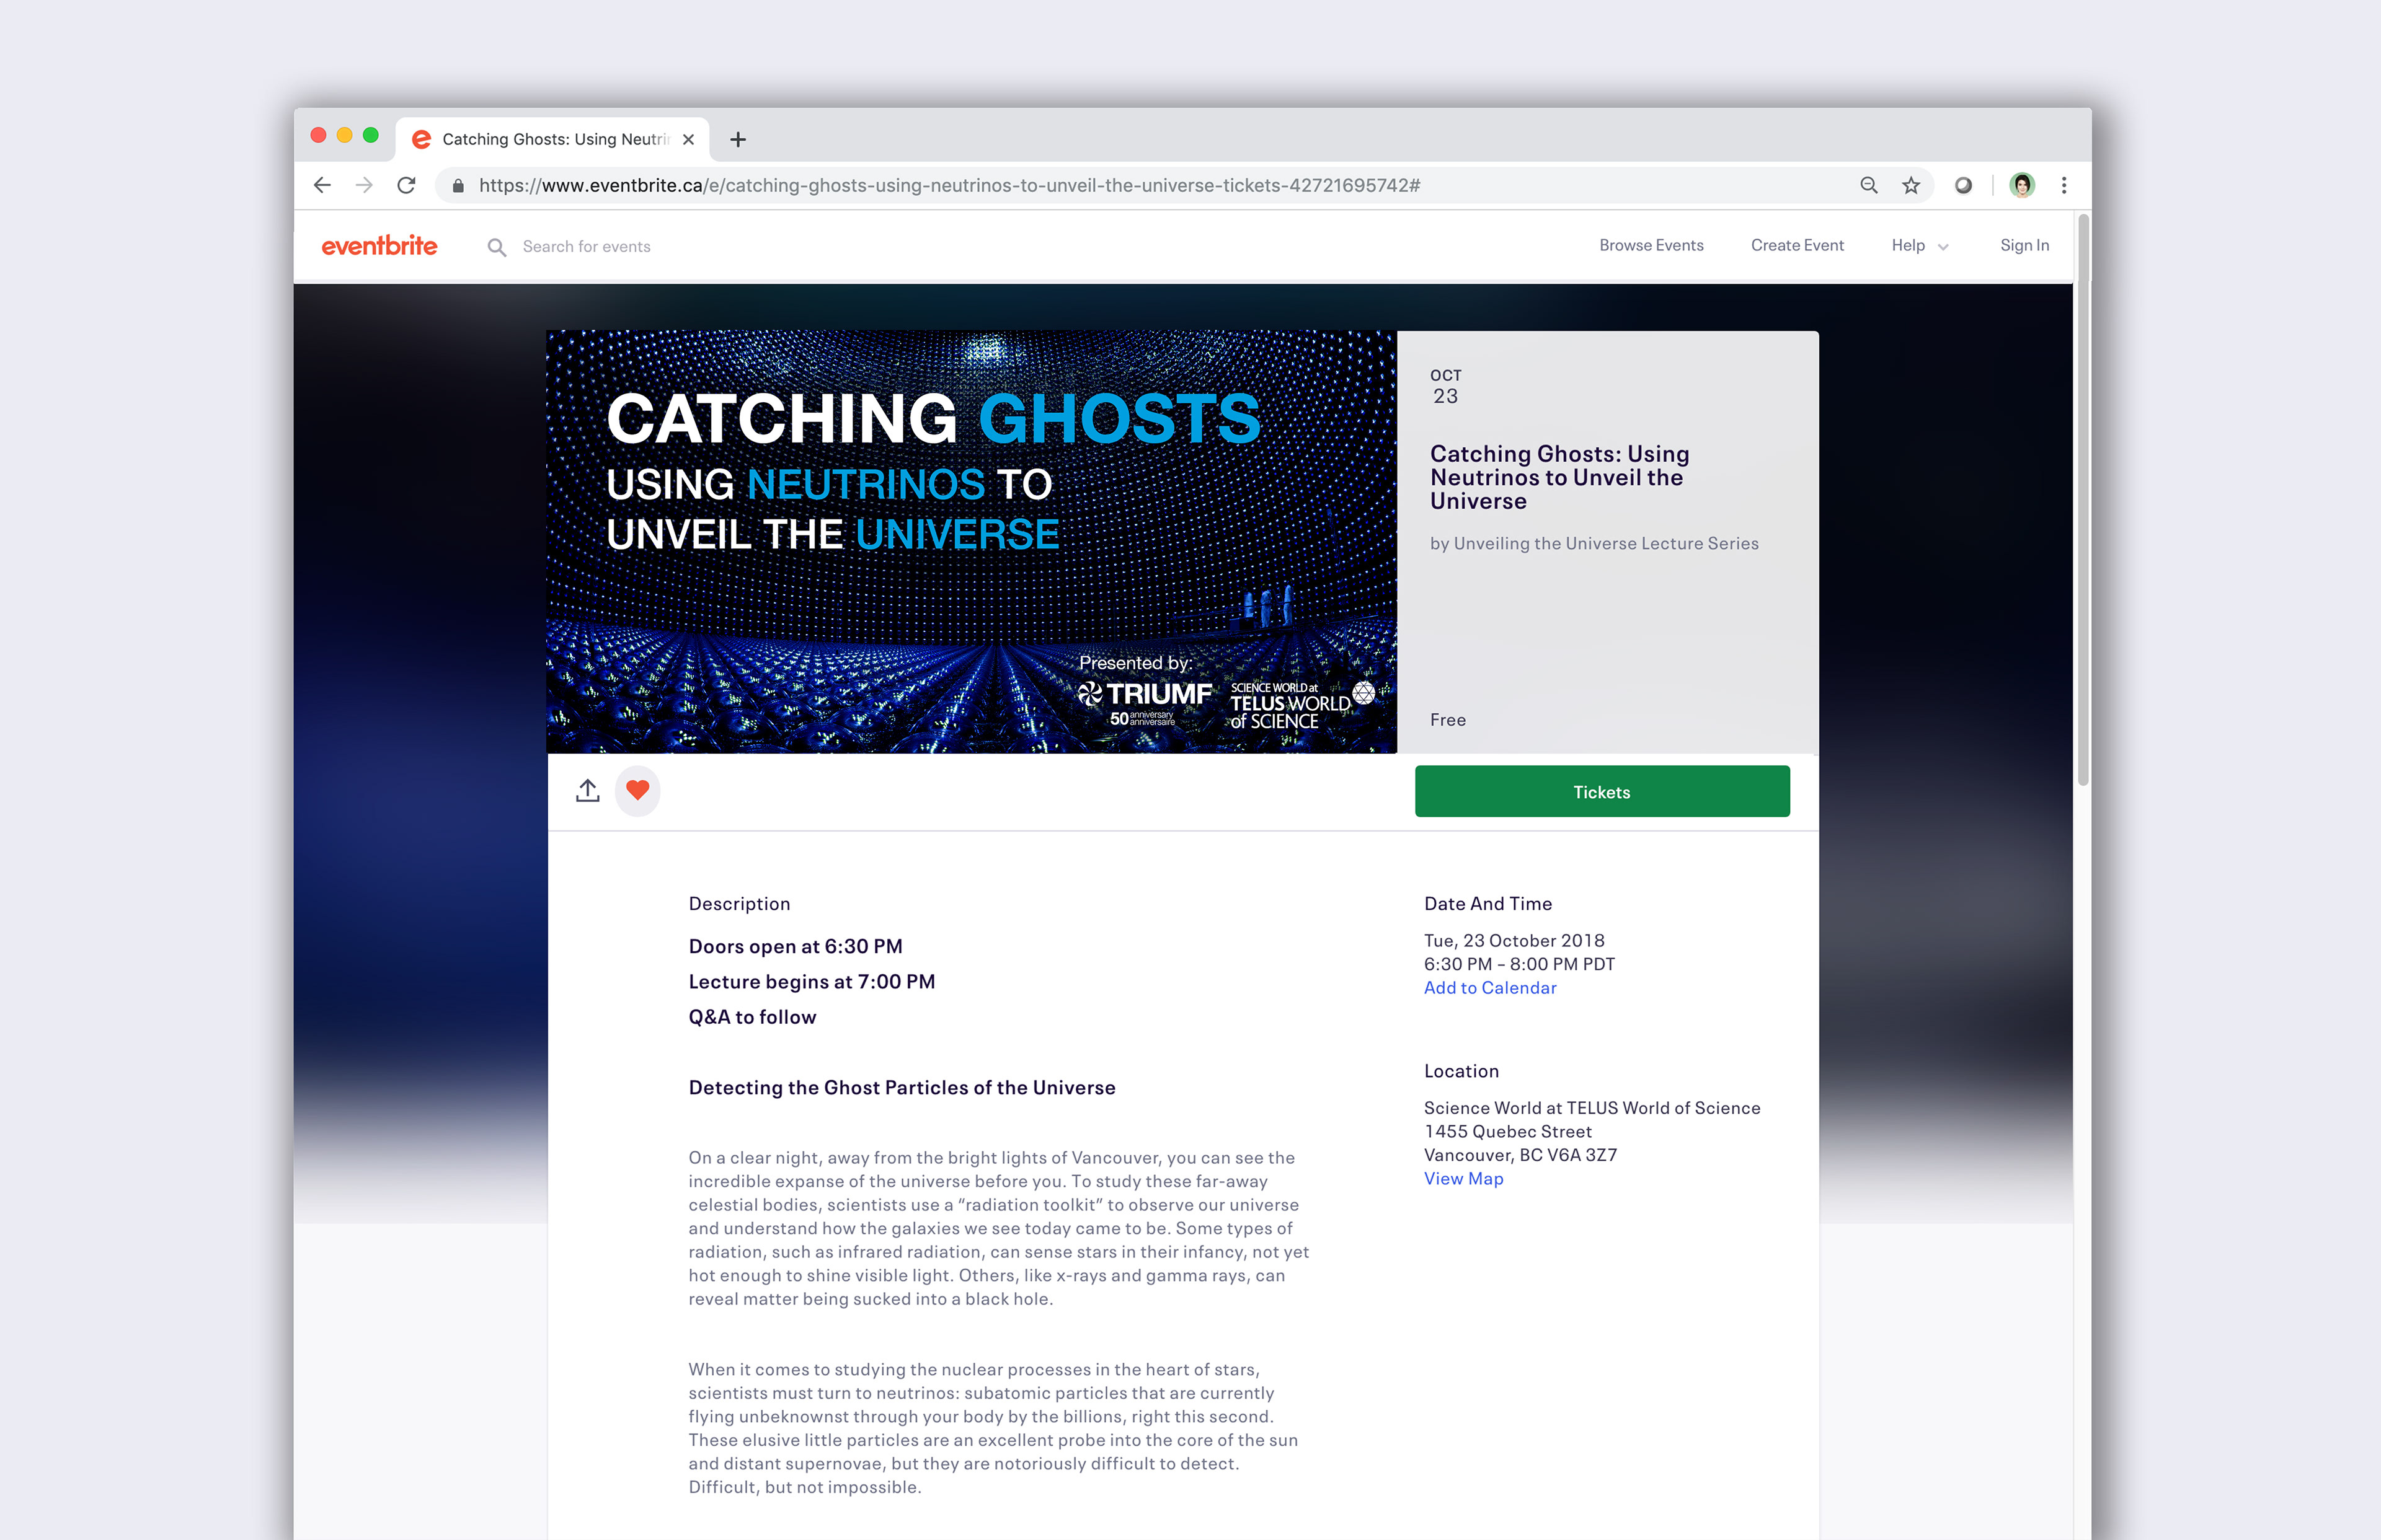2381x1540 pixels.
Task: Click the Eventbrite logo
Action: tap(379, 245)
